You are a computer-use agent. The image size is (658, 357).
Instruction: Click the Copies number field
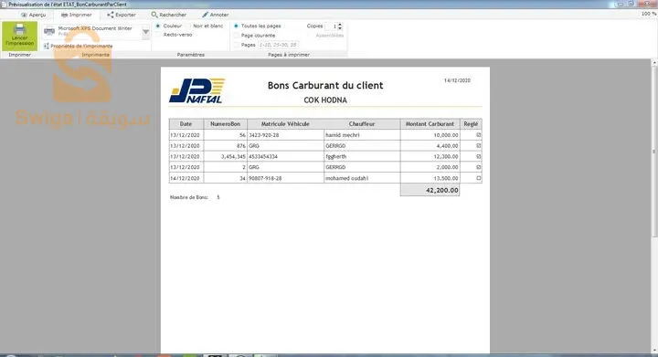point(331,26)
